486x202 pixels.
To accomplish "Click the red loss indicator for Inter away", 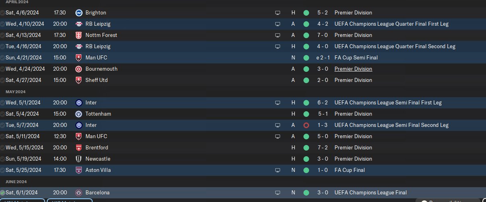I will [306, 125].
